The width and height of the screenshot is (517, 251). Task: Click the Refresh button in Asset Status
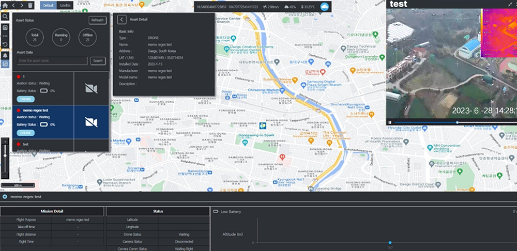(x=97, y=20)
